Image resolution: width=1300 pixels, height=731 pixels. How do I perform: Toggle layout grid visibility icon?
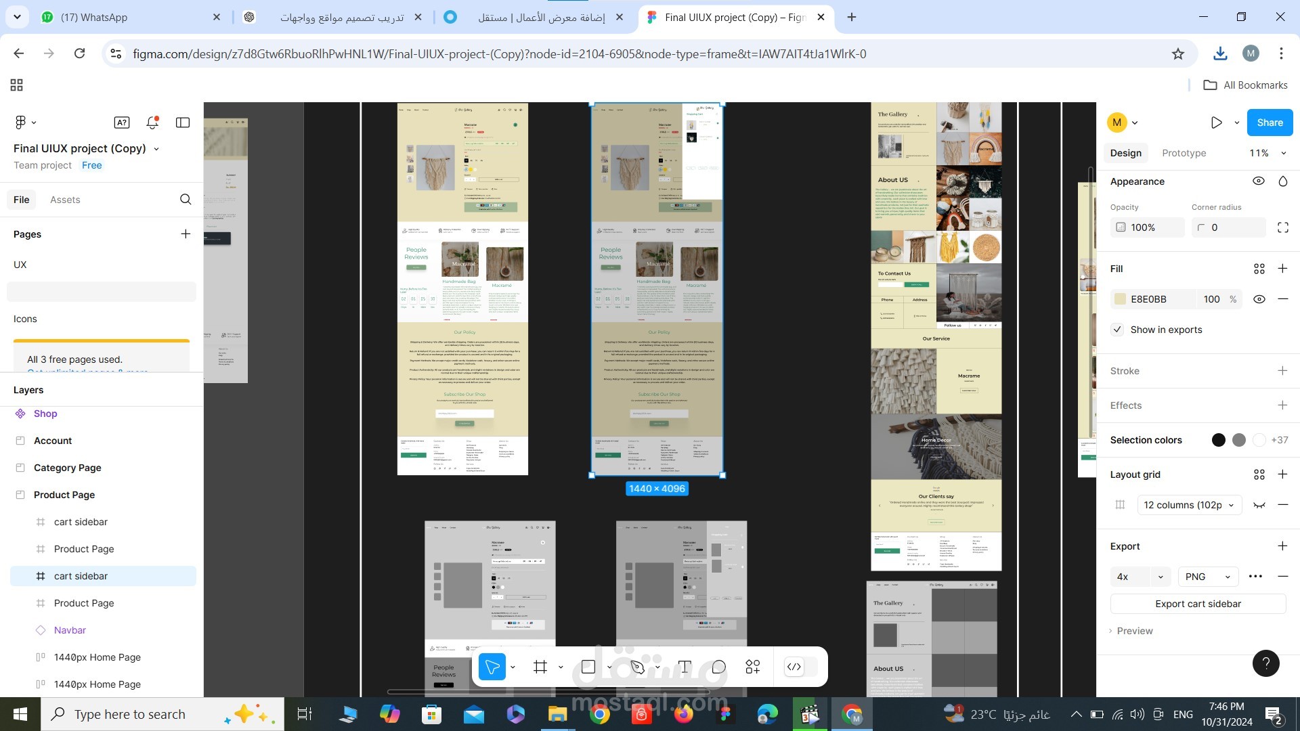pos(1259,505)
